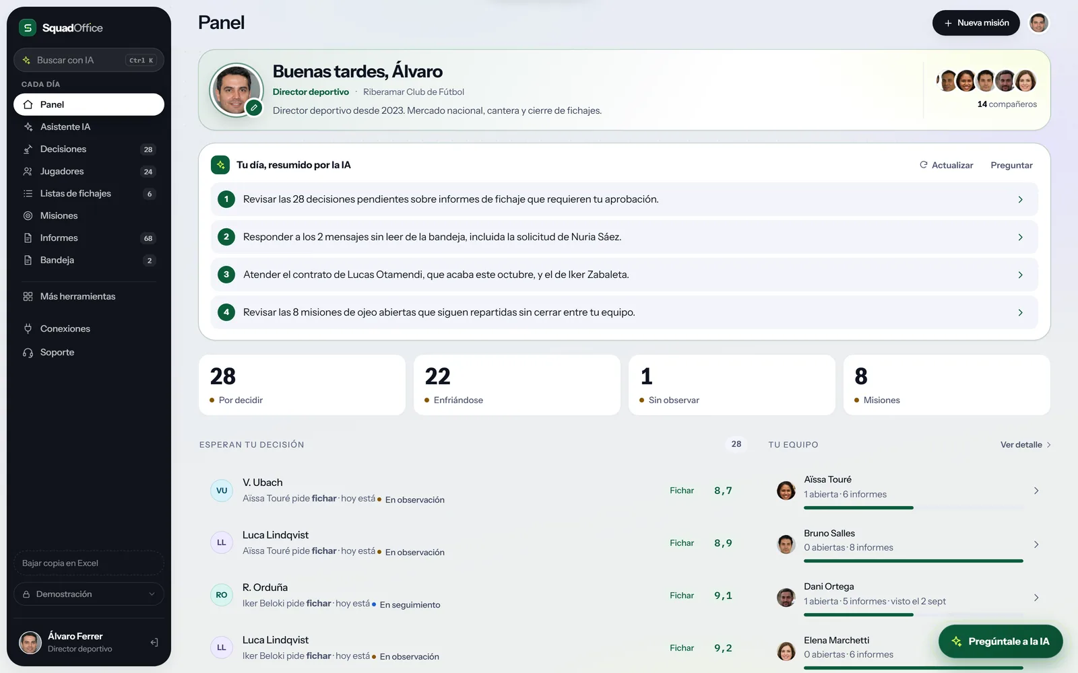Click the Más herramientas grid icon
1078x673 pixels.
(28, 296)
